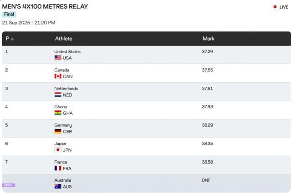This screenshot has width=292, height=194.
Task: Click the Men's 4x100 Metres Relay title
Action: click(x=45, y=6)
